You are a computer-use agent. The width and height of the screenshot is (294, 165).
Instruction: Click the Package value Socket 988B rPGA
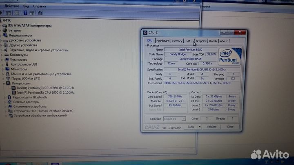coord(190,59)
